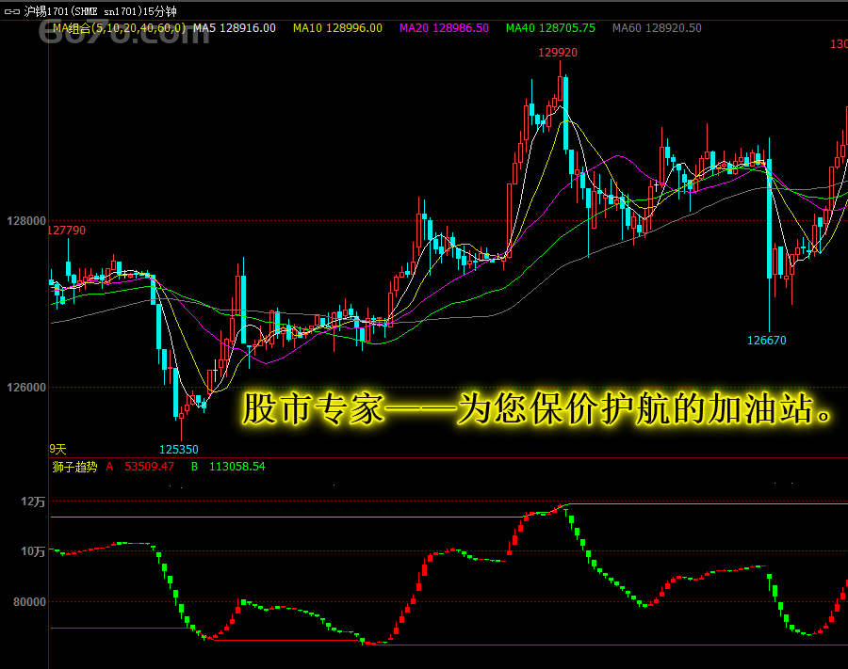Select the yellow MA10 legend label
Viewport: 848px width, 669px height.
[337, 28]
